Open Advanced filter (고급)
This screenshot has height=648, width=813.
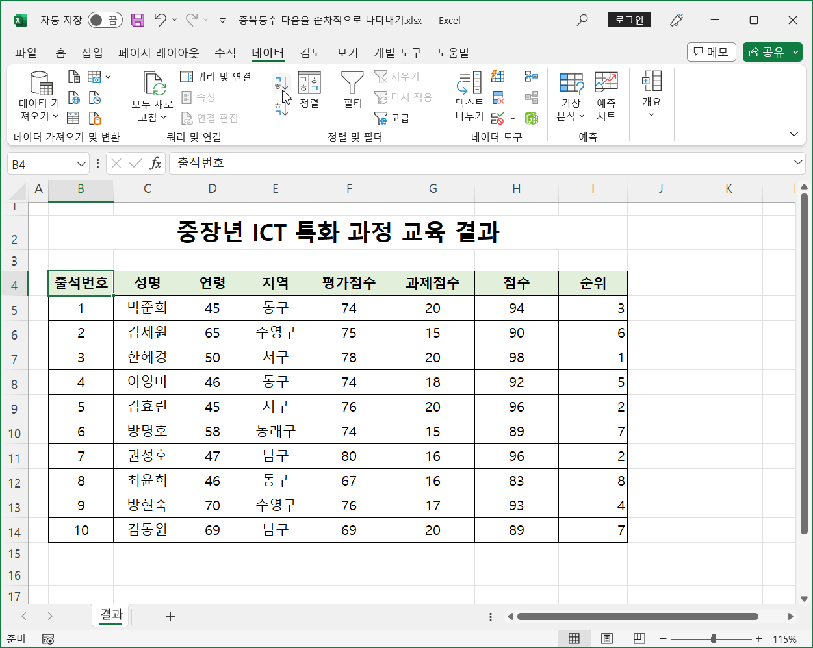pyautogui.click(x=393, y=118)
